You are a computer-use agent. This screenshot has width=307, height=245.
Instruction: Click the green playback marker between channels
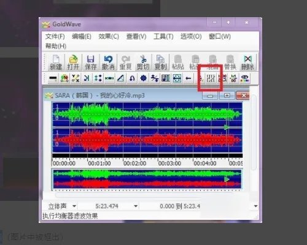[x=227, y=127]
